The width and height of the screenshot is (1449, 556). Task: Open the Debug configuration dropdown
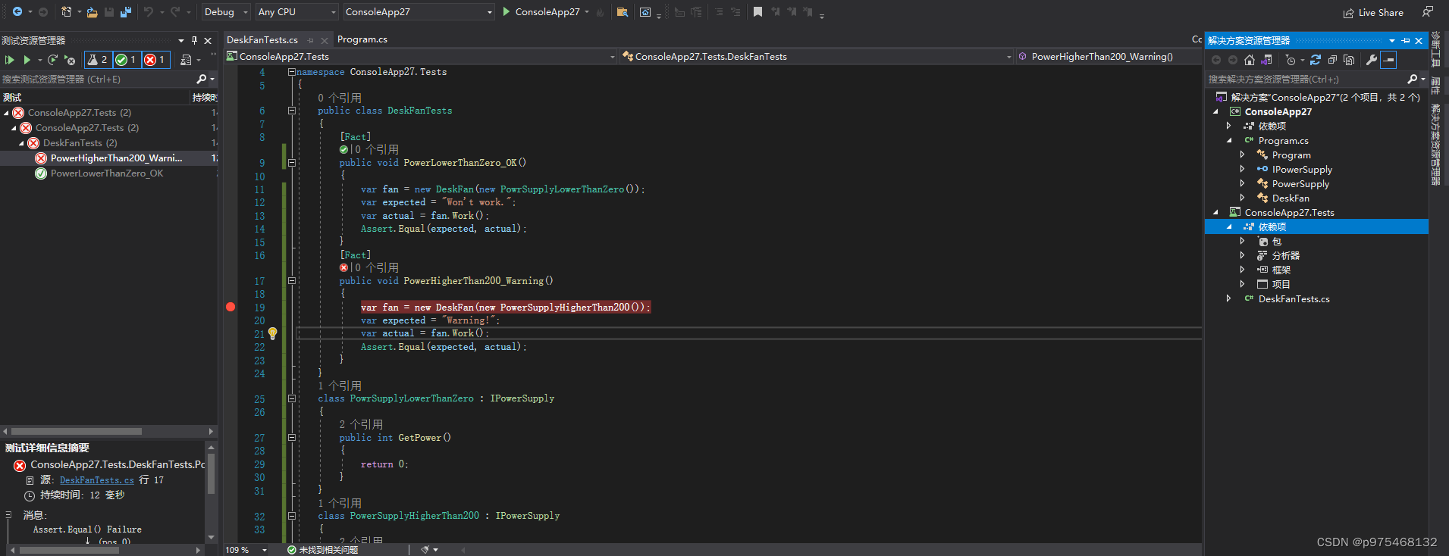[225, 12]
